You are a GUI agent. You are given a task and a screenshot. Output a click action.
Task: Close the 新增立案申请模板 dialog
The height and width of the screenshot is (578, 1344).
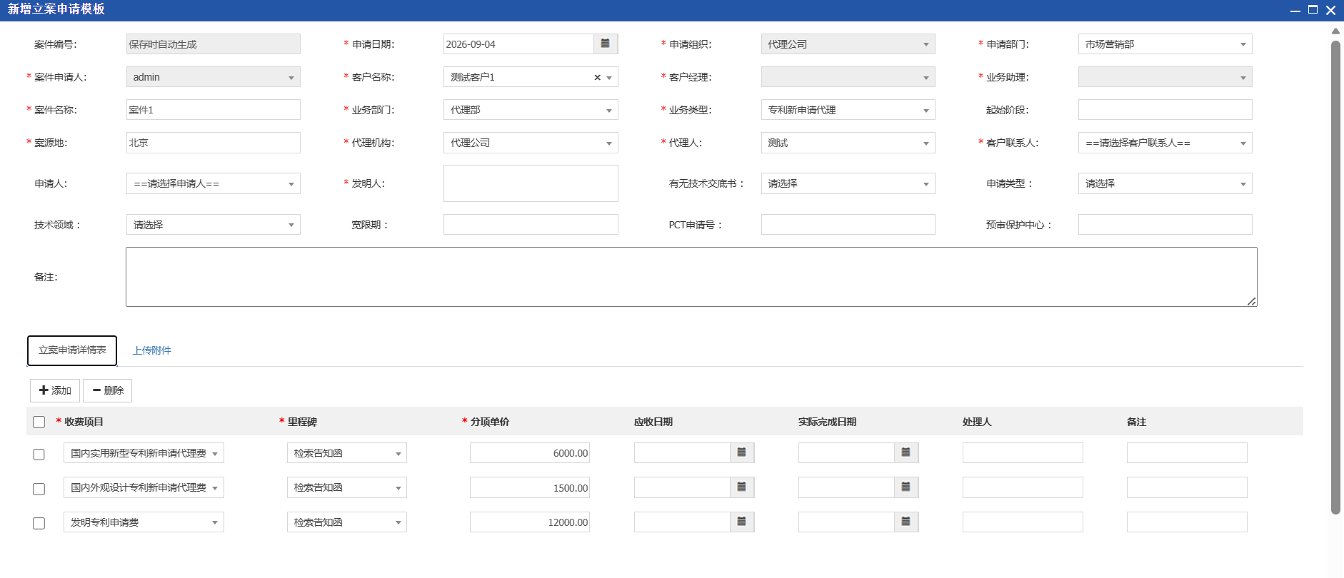(1330, 10)
